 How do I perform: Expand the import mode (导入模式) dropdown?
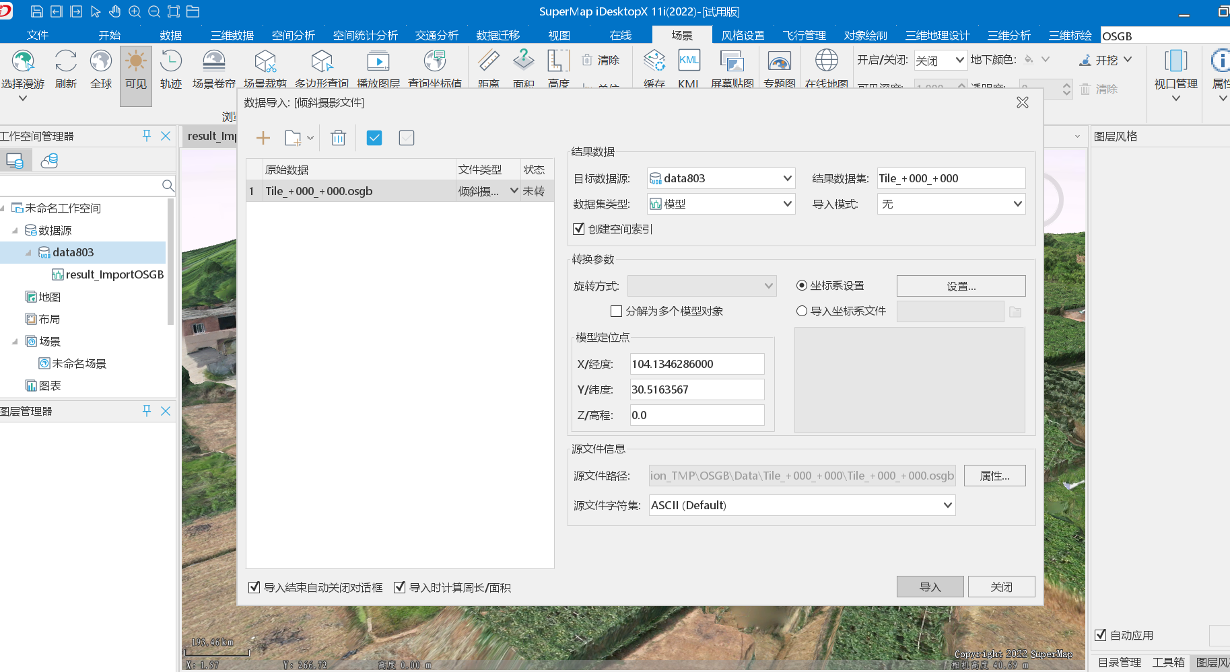[951, 204]
